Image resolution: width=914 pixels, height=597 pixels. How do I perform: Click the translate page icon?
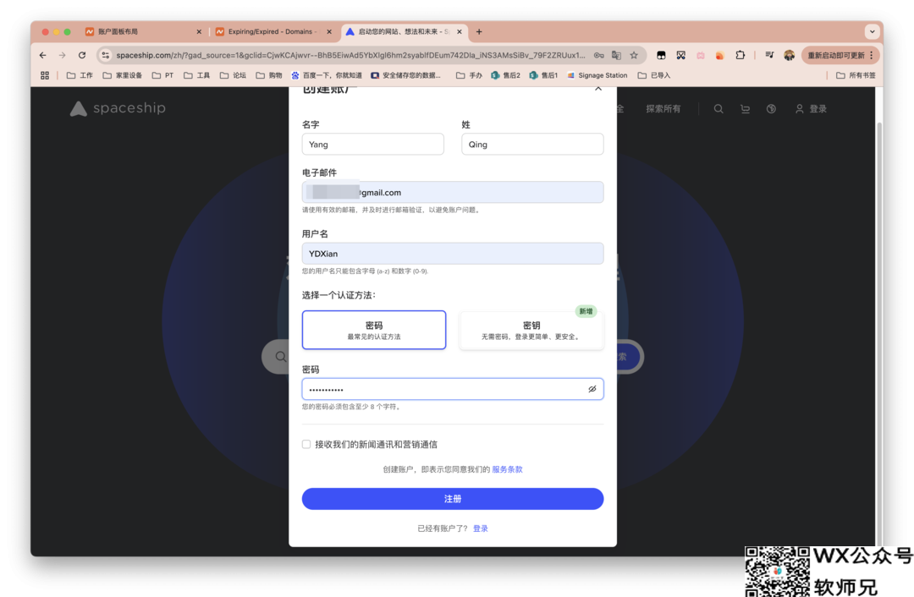tap(616, 55)
